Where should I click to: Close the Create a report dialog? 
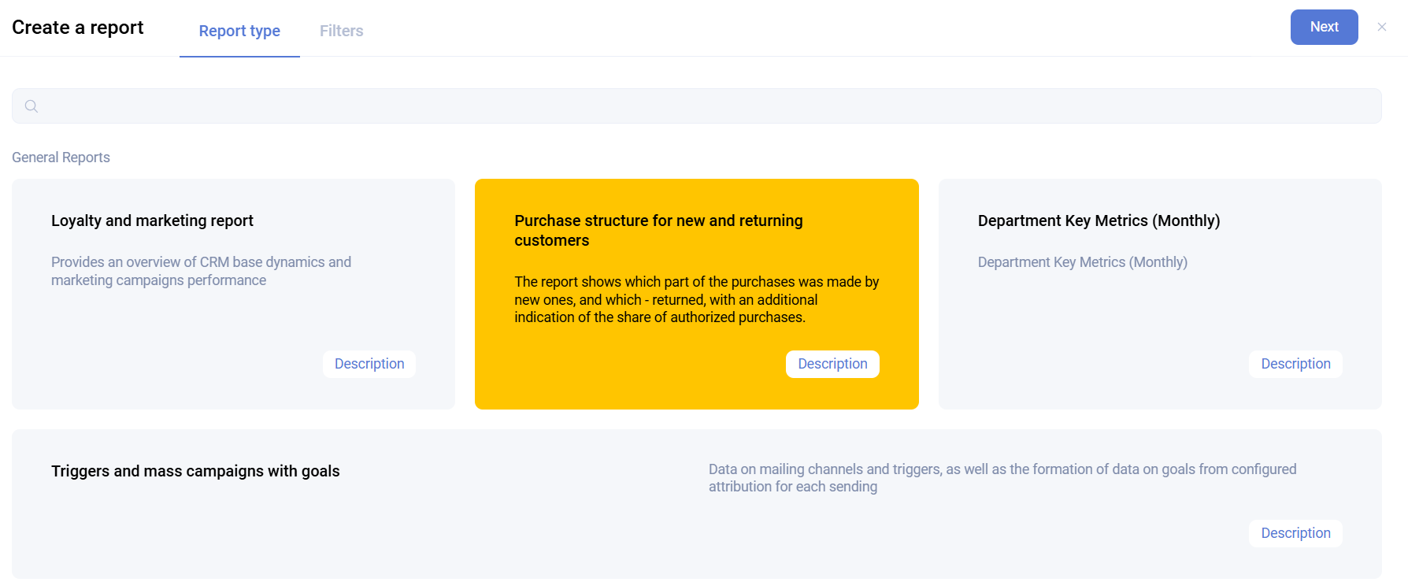(1381, 27)
